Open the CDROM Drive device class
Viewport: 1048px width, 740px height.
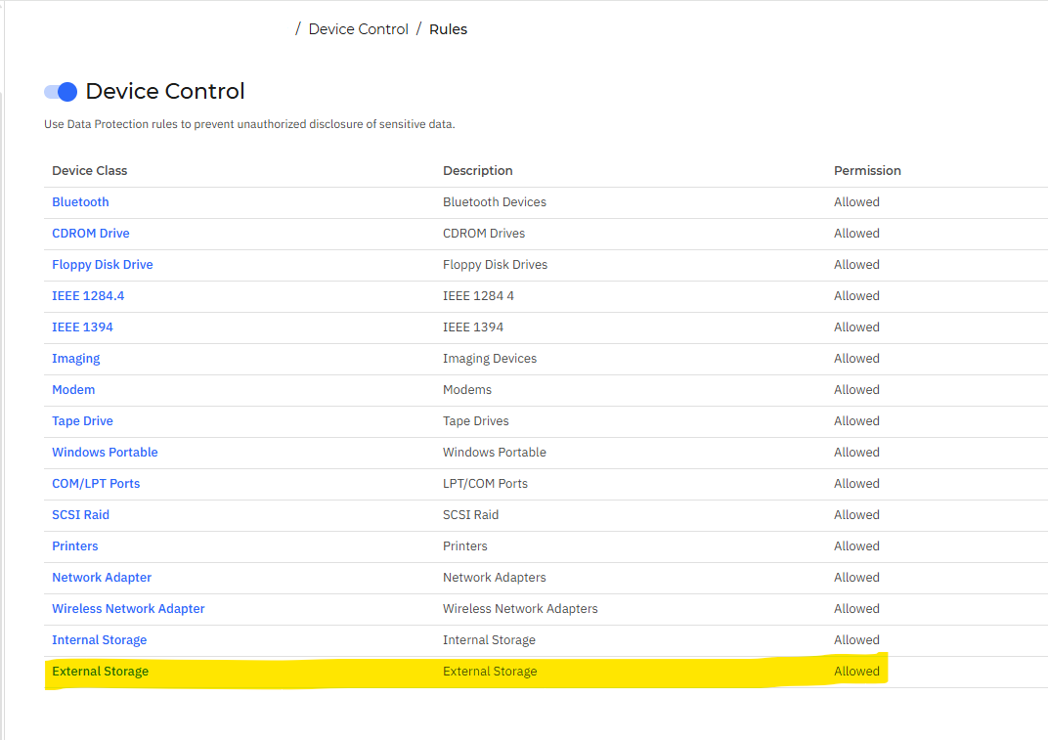click(91, 234)
